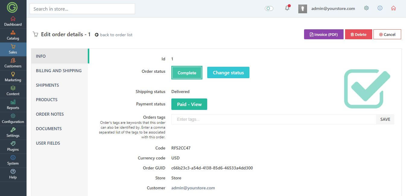
Task: Download the Invoice (PDF)
Action: (324, 34)
